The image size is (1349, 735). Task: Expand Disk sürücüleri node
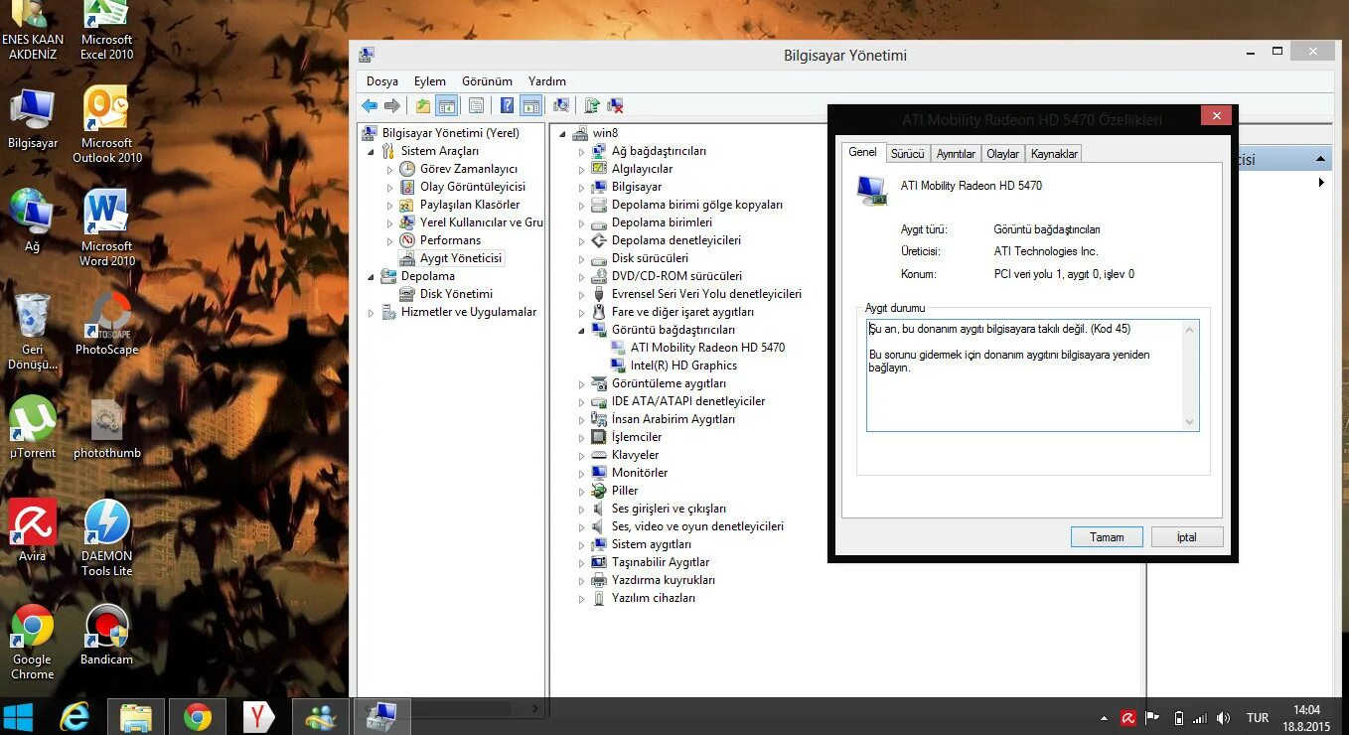coord(582,259)
